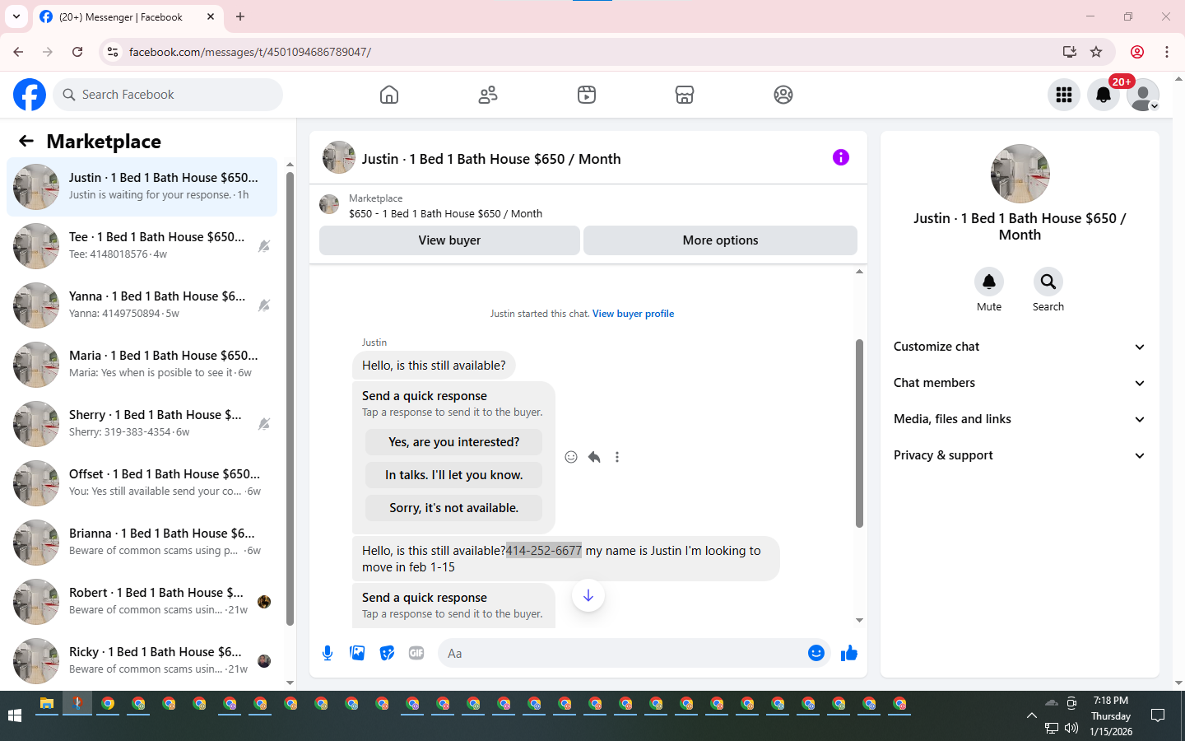The width and height of the screenshot is (1185, 741).
Task: Expand the Chat members section
Action: tap(1020, 383)
